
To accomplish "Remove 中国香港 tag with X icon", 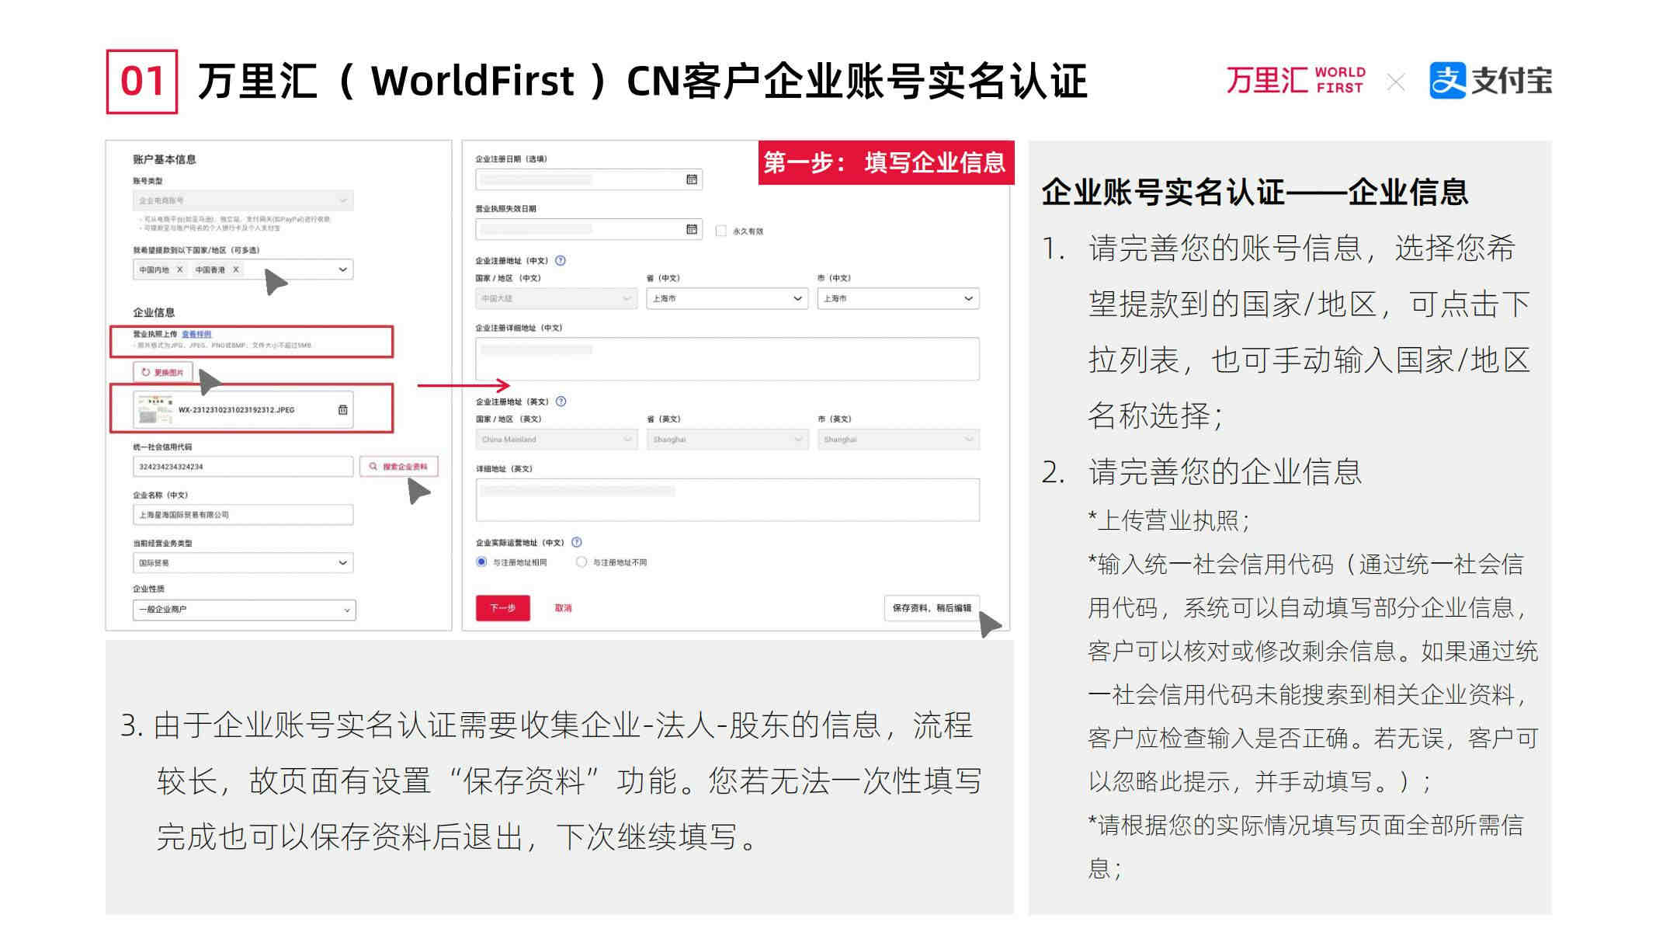I will tap(236, 270).
